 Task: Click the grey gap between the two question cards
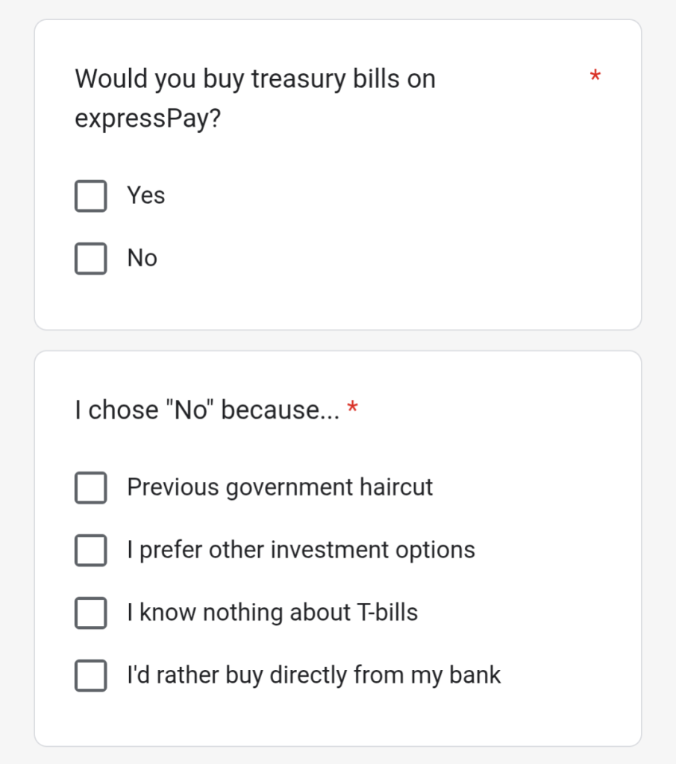(337, 340)
